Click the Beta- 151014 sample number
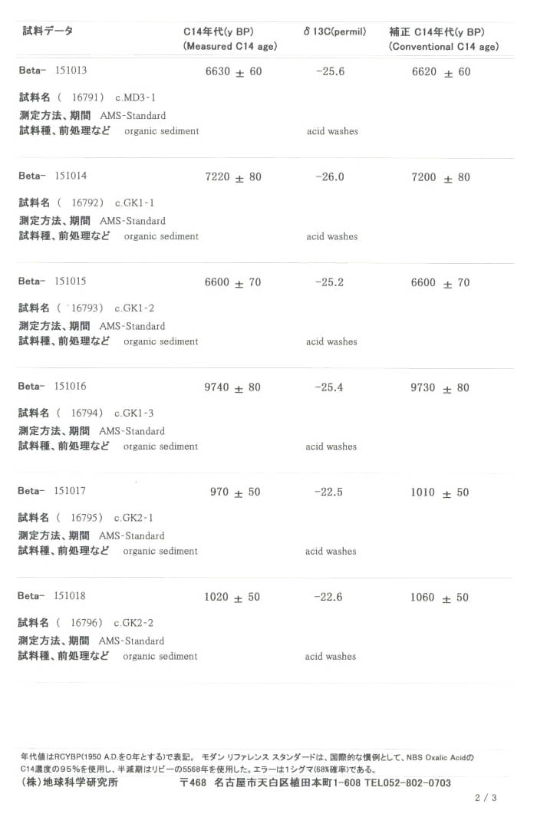This screenshot has height=817, width=537. tap(53, 176)
